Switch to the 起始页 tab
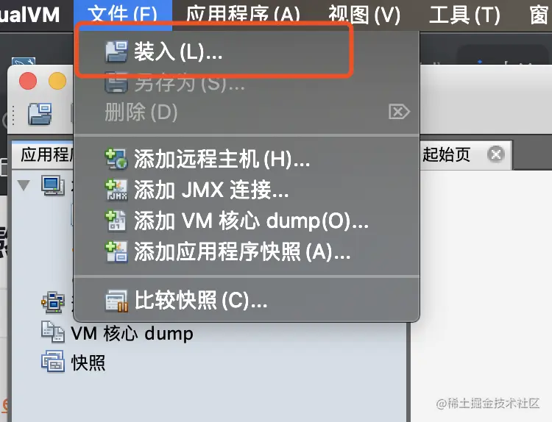This screenshot has height=422, width=552. tap(447, 154)
